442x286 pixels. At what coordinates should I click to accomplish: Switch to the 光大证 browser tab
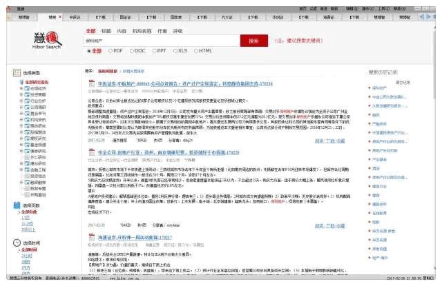pyautogui.click(x=227, y=17)
